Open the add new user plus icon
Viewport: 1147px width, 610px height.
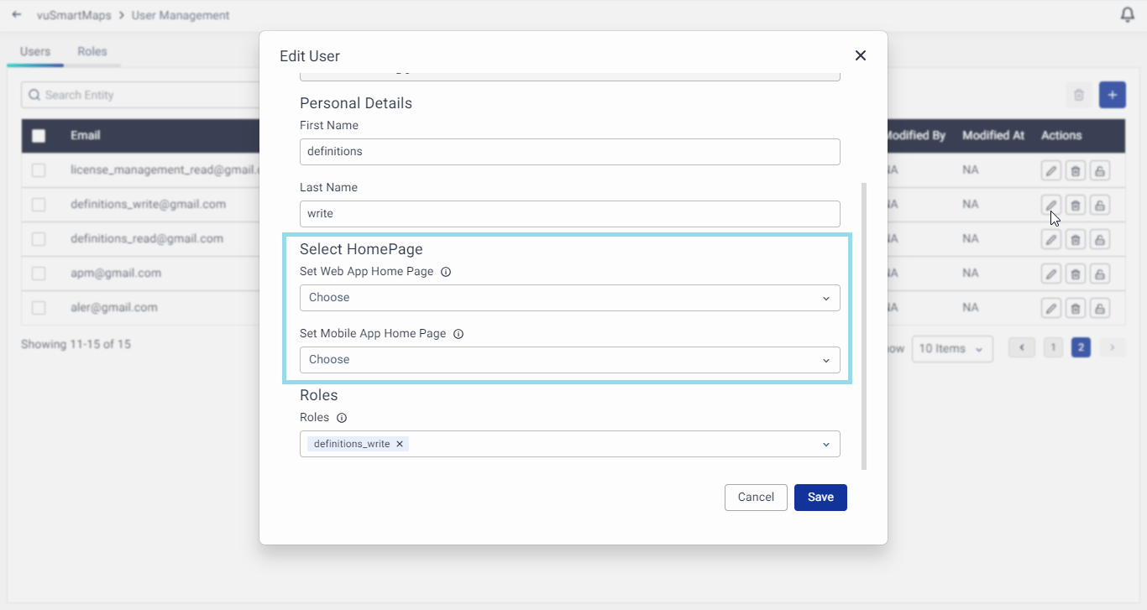1113,95
